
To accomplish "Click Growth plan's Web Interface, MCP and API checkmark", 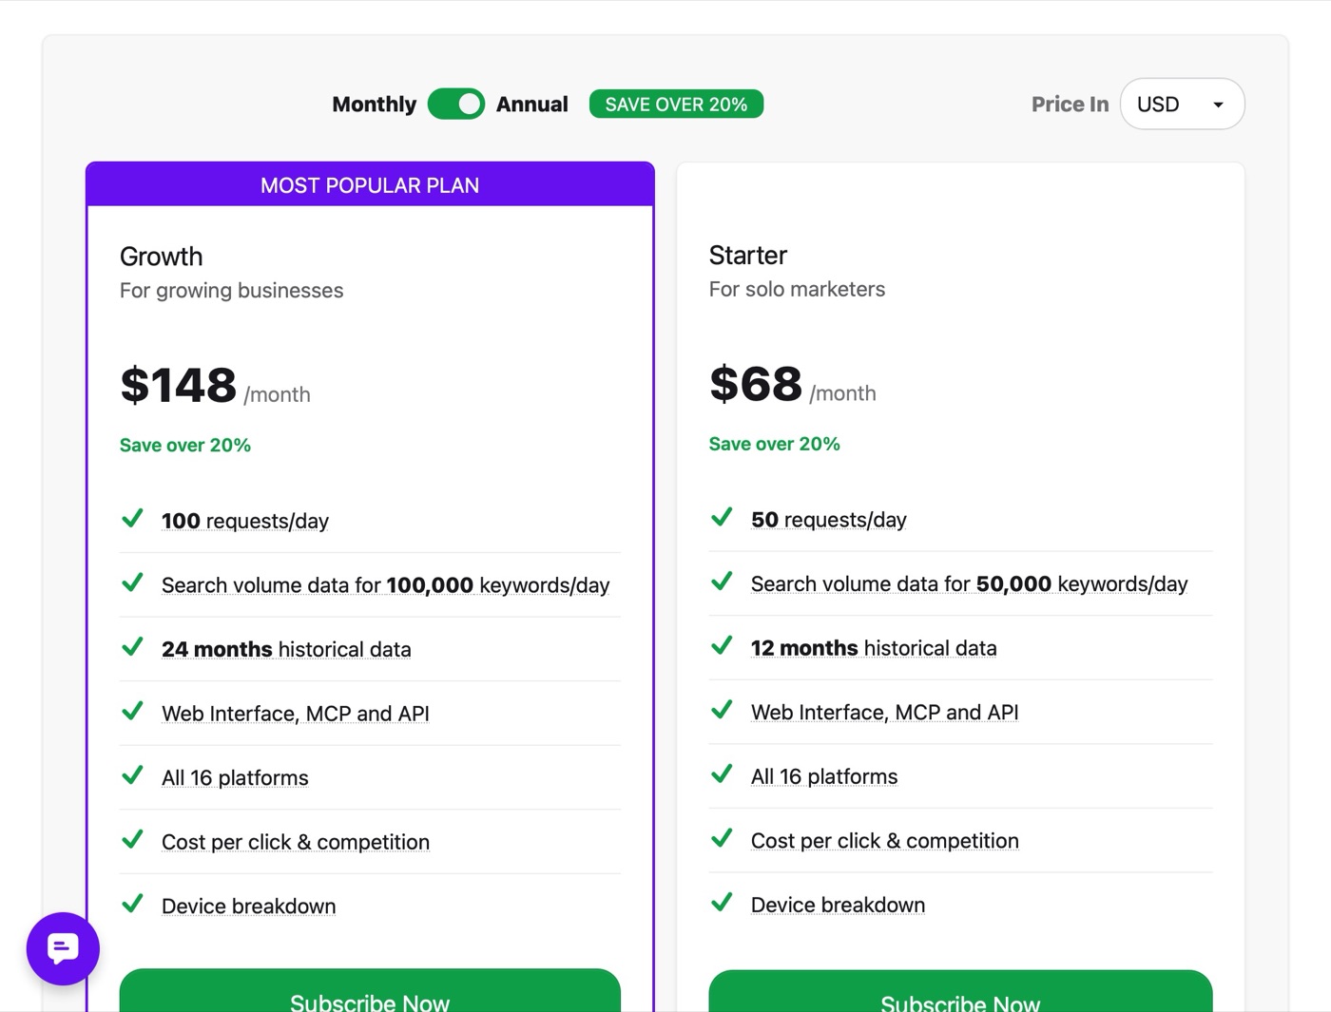I will point(132,711).
